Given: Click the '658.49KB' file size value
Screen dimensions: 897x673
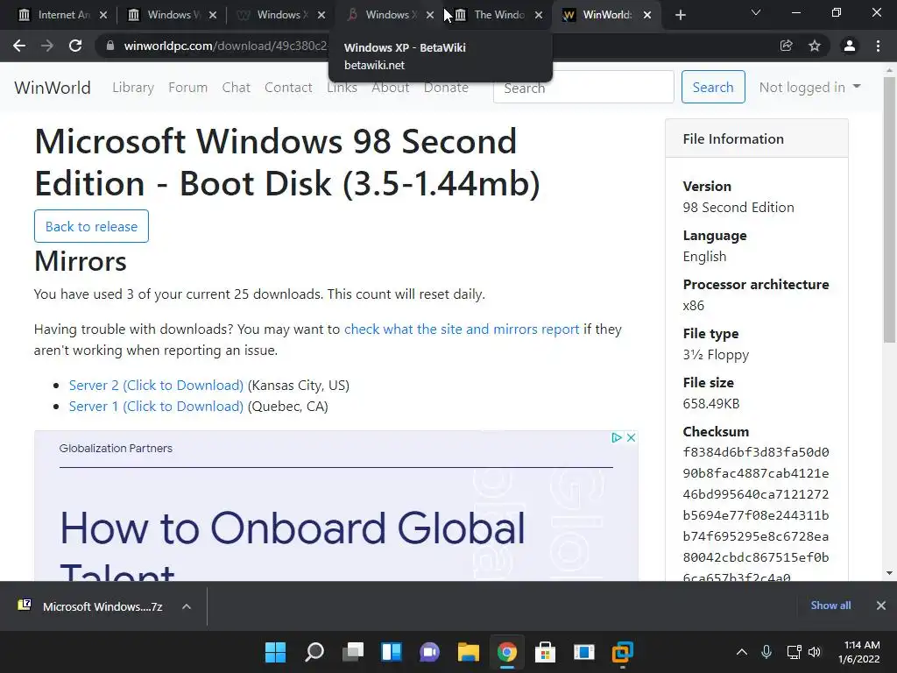Looking at the screenshot, I should click(x=711, y=404).
